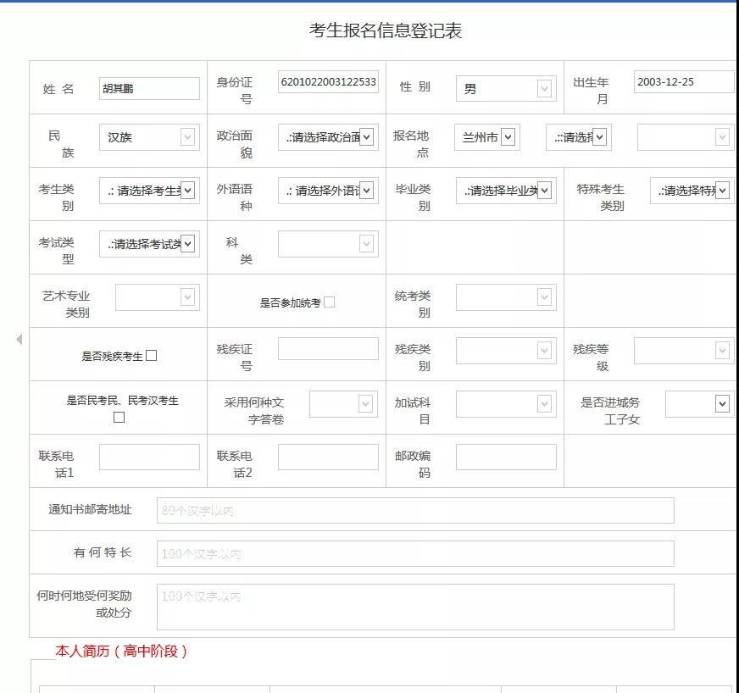Screen dimensions: 739x693
Task: Expand the 考生类别 dropdown
Action: pos(149,191)
